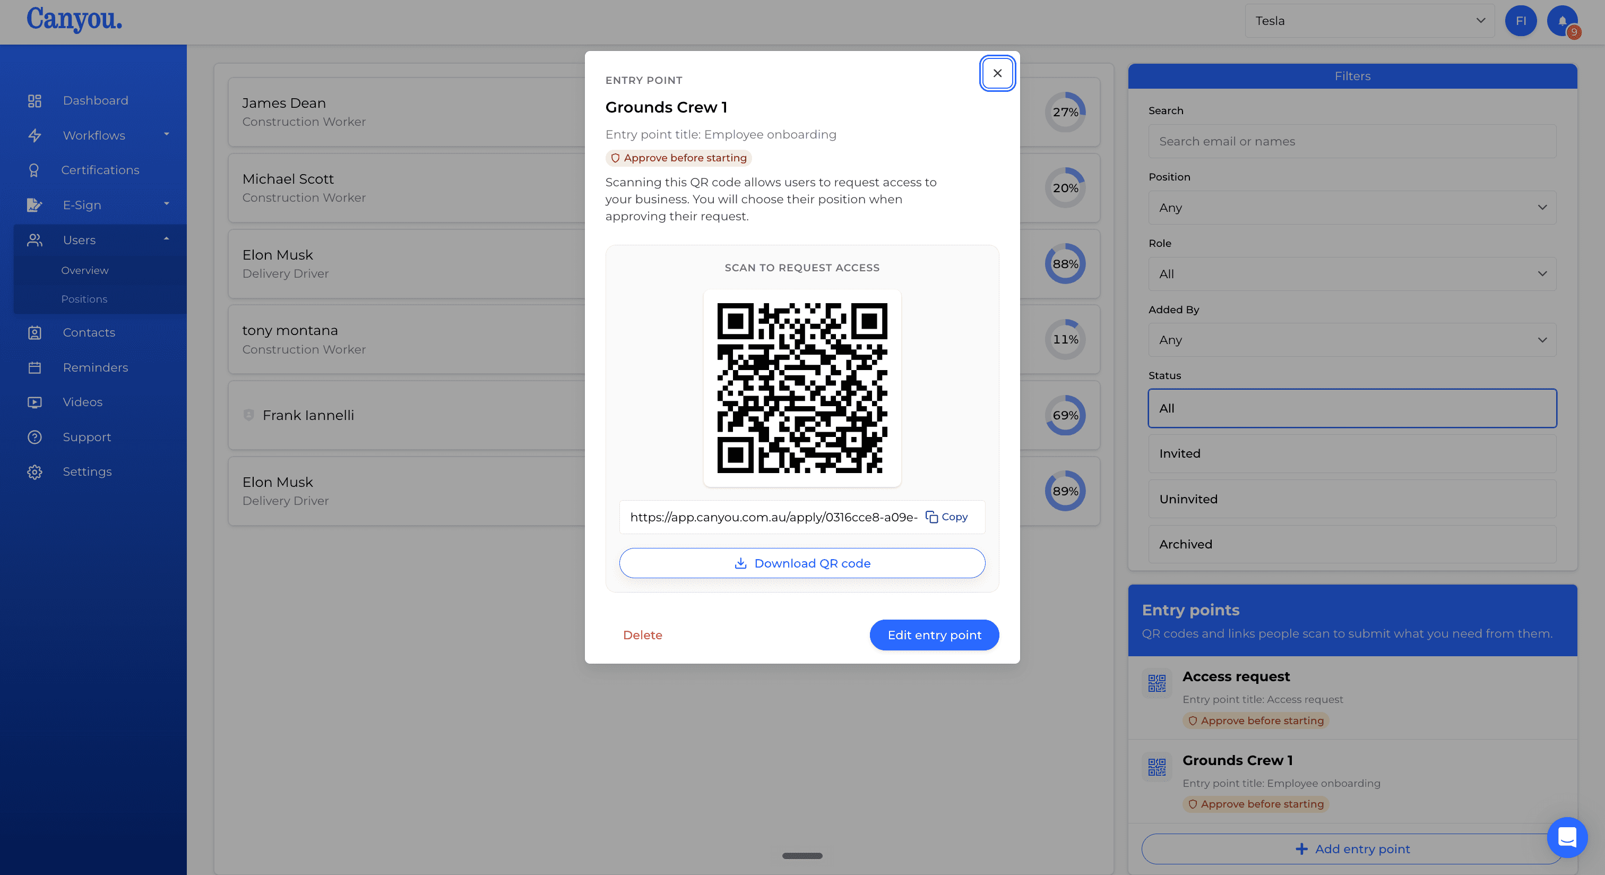This screenshot has width=1605, height=875.
Task: Click the Download QR code button
Action: 802,563
